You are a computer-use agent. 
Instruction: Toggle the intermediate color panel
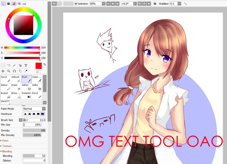pos(19,4)
